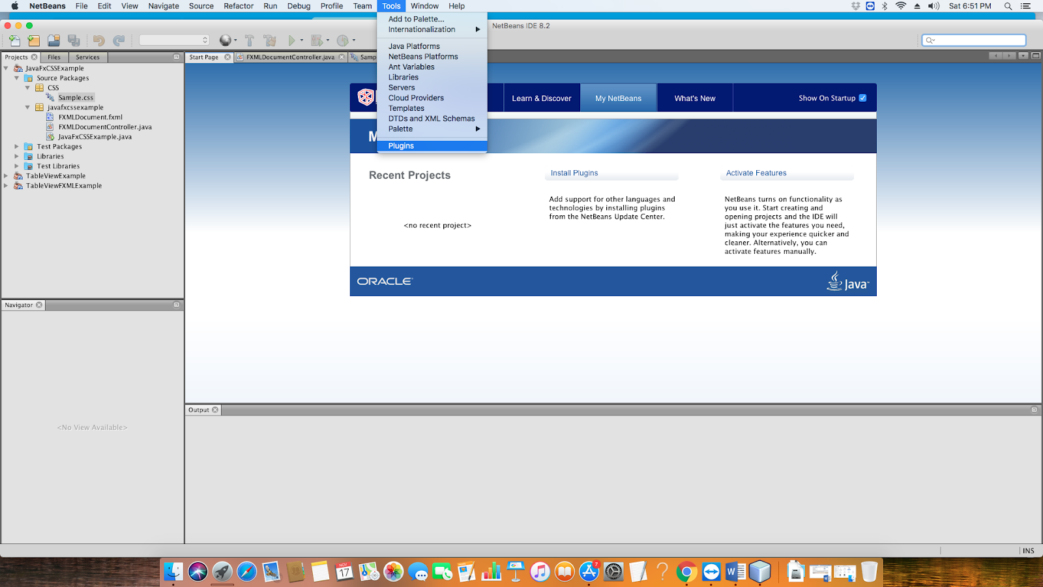Close the Start Page tab with its x icon
This screenshot has height=587, width=1043.
pos(228,57)
